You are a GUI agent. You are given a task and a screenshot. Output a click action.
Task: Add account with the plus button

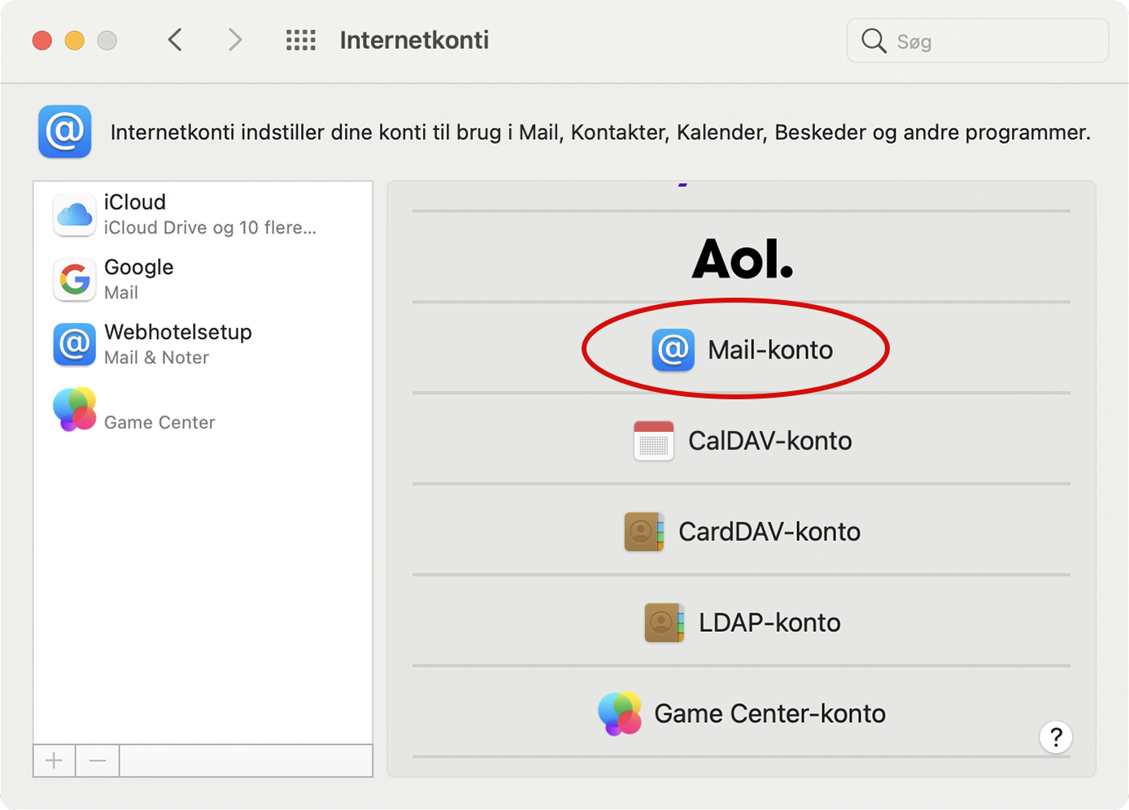[54, 760]
